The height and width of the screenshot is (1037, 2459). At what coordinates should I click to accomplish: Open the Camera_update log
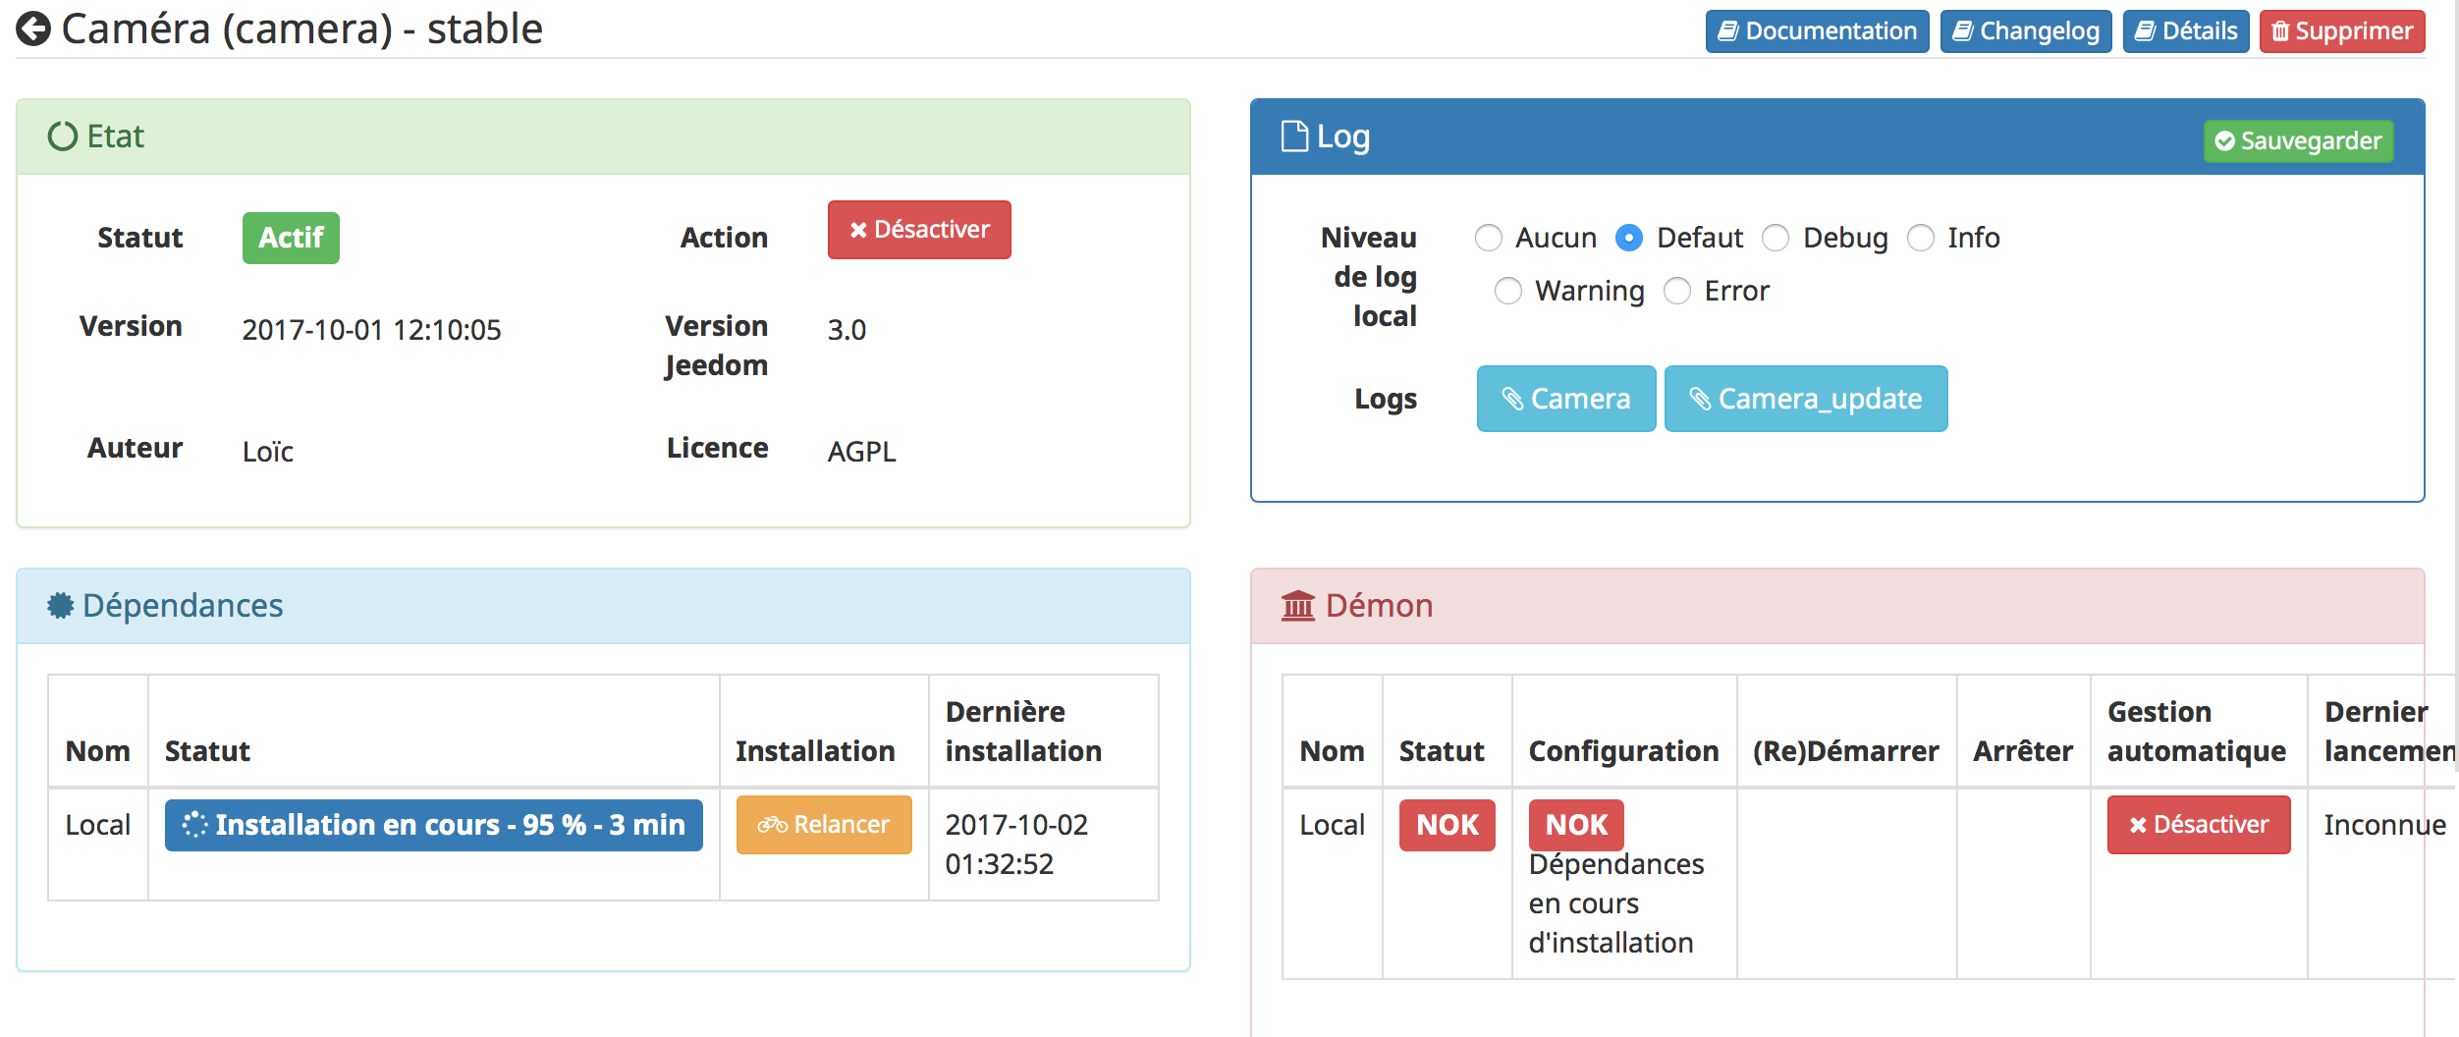[x=1806, y=399]
